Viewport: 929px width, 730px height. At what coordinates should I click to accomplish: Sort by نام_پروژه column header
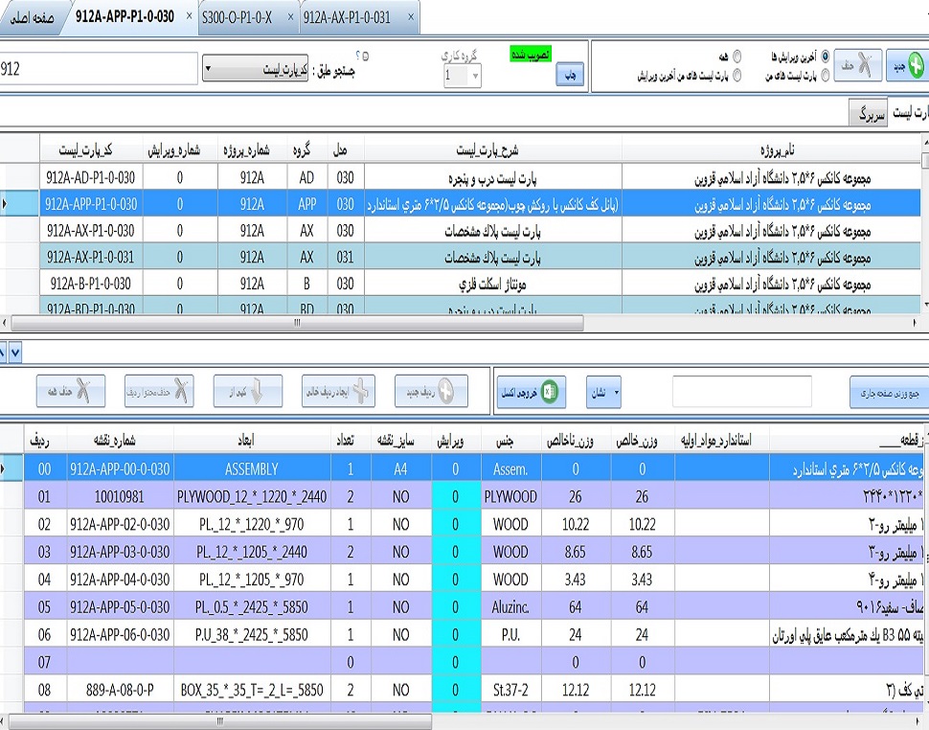pos(771,150)
